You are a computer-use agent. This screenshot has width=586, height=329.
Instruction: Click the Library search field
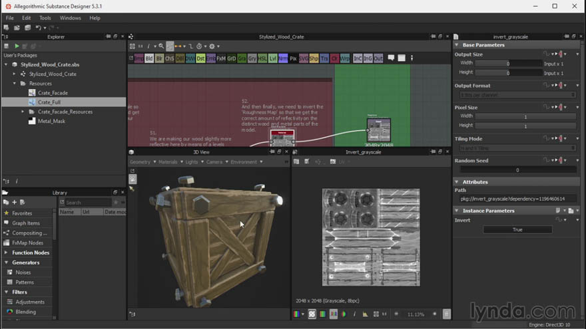pos(88,203)
